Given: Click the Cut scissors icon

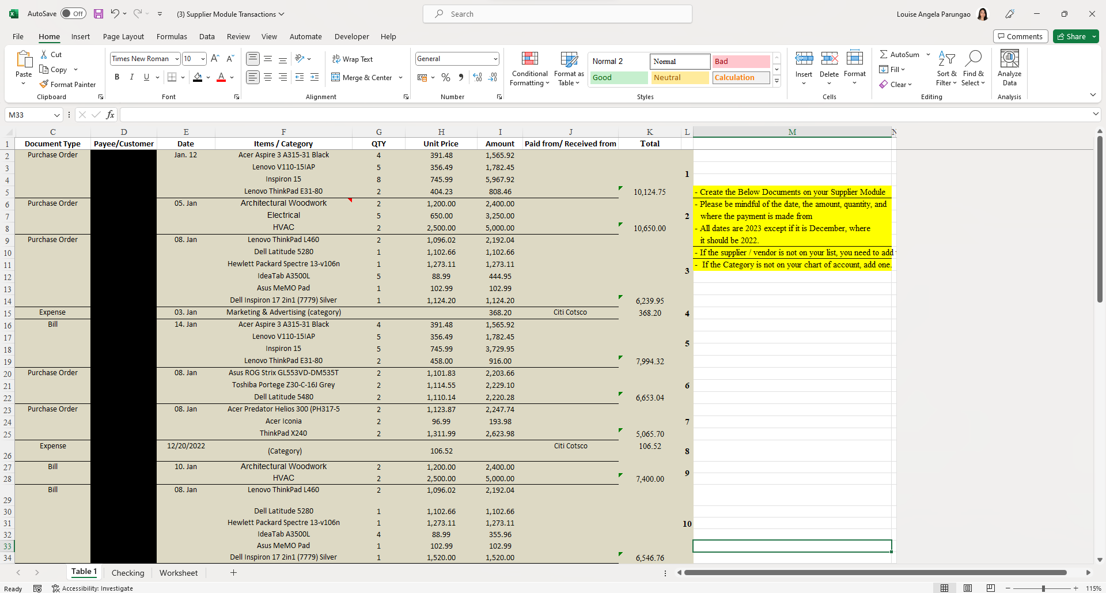Looking at the screenshot, I should pyautogui.click(x=44, y=55).
